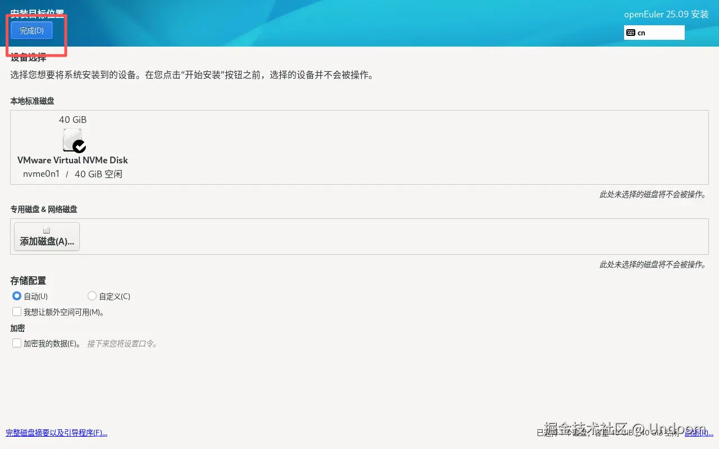Screen dimensions: 719x449
Task: Click the 完成(D) done button
Action: click(x=31, y=31)
